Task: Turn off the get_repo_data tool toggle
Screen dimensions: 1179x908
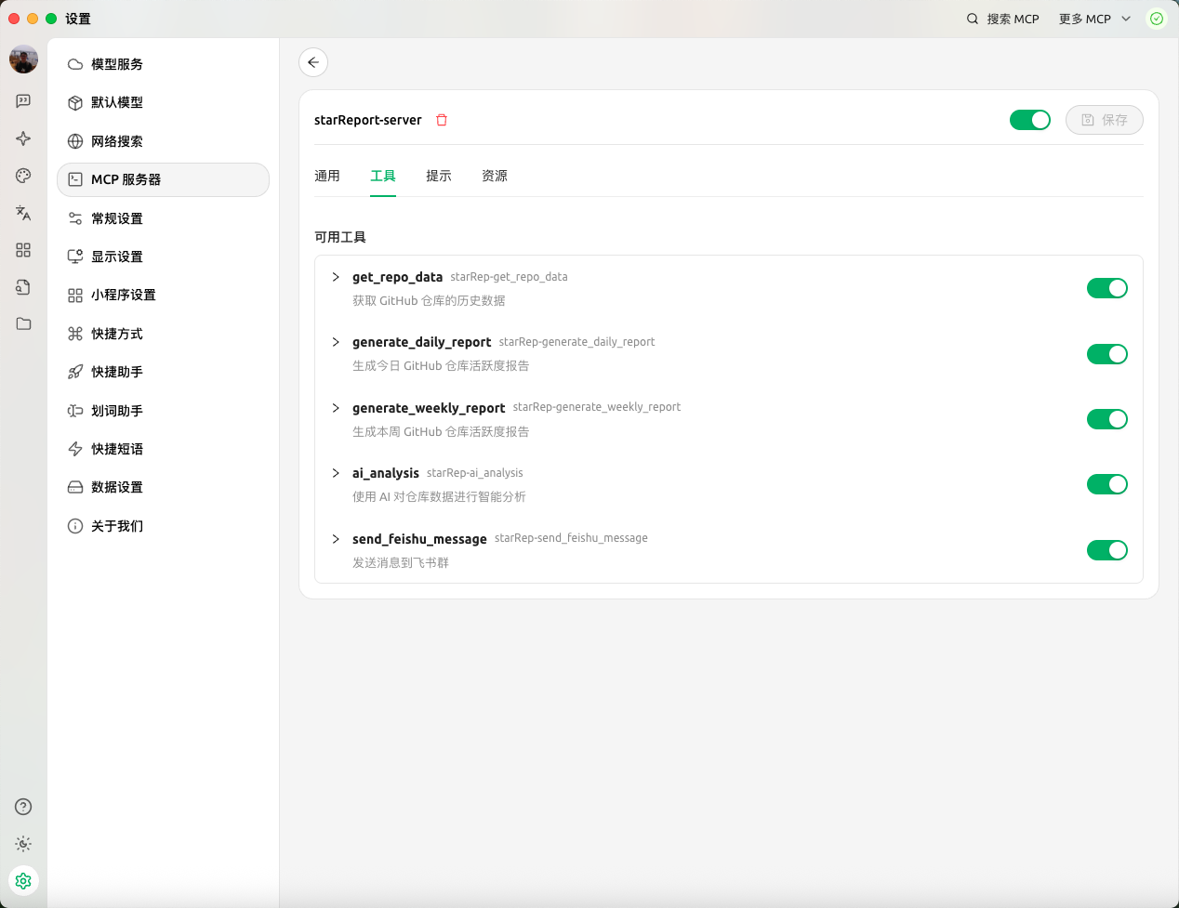Action: coord(1106,288)
